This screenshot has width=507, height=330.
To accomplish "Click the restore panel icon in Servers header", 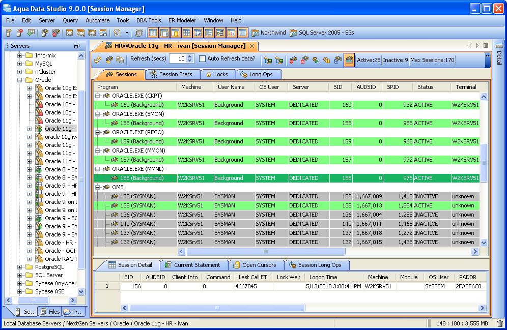I will click(77, 46).
